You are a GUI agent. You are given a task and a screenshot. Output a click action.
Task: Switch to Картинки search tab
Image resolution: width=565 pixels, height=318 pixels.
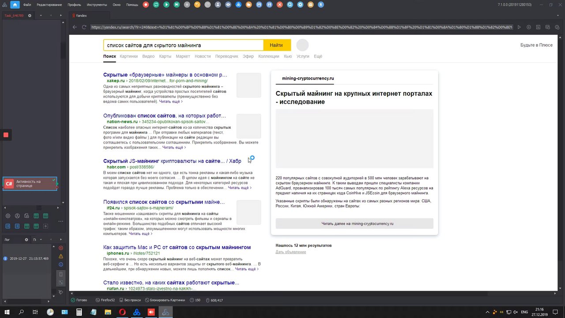(128, 56)
